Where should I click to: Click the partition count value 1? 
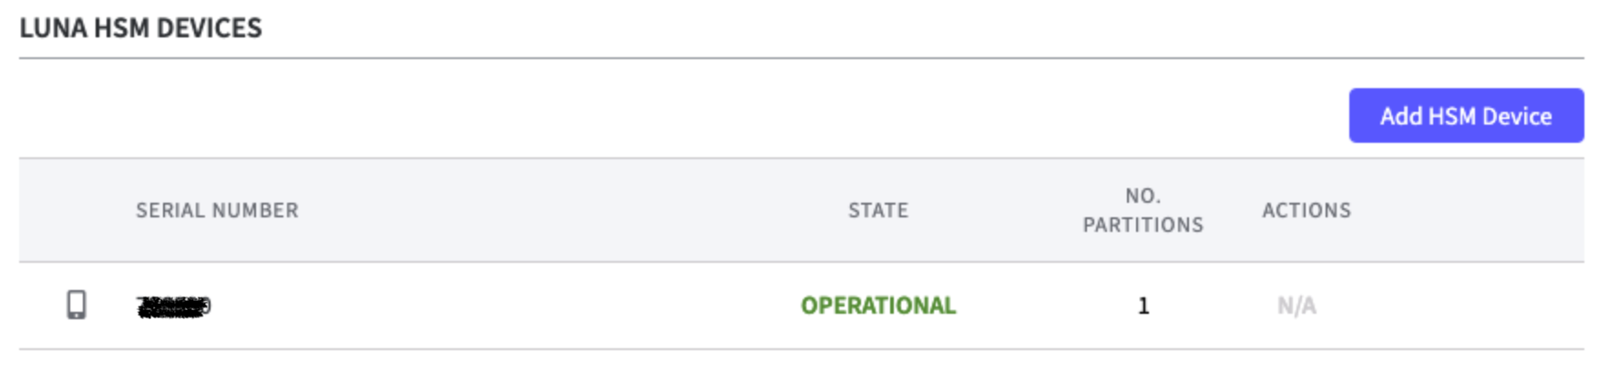1143,306
